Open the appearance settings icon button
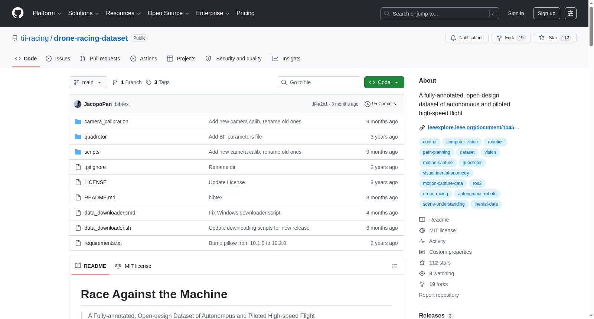 (571, 13)
